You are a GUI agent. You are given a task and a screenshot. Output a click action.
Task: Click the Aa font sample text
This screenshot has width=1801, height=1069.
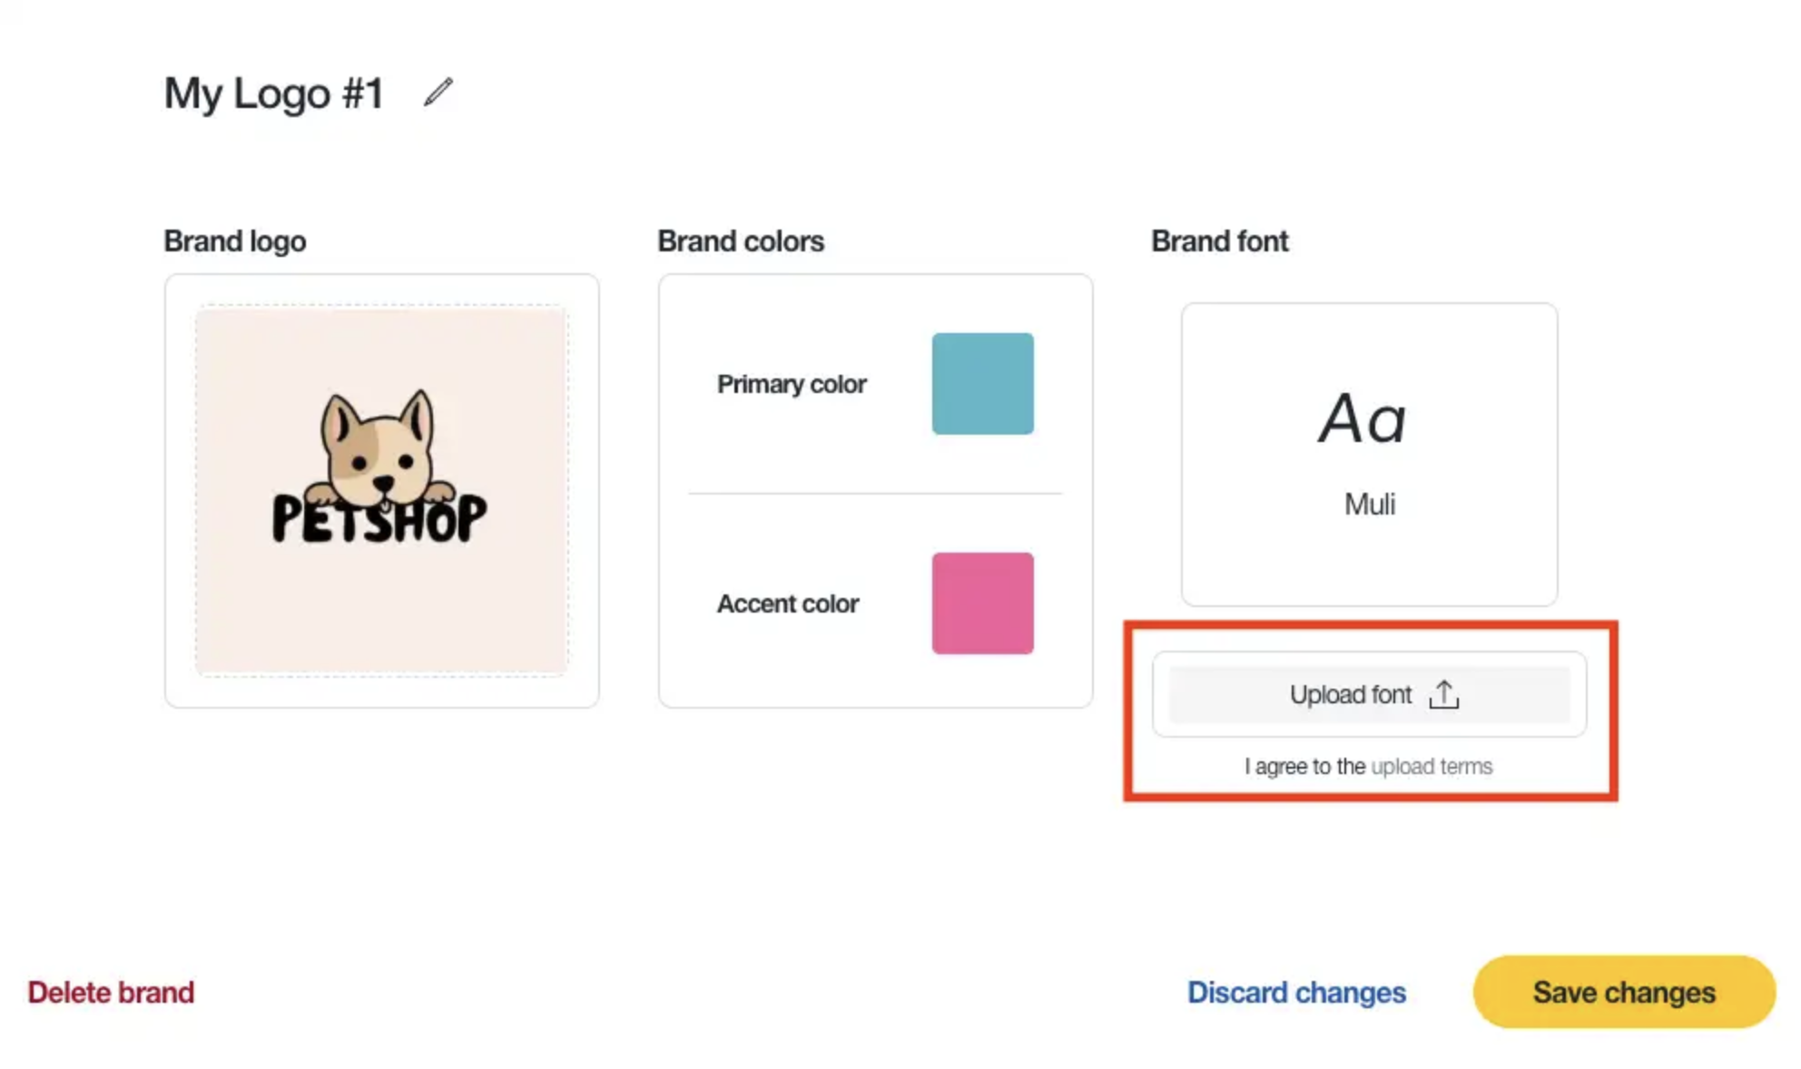pyautogui.click(x=1363, y=419)
